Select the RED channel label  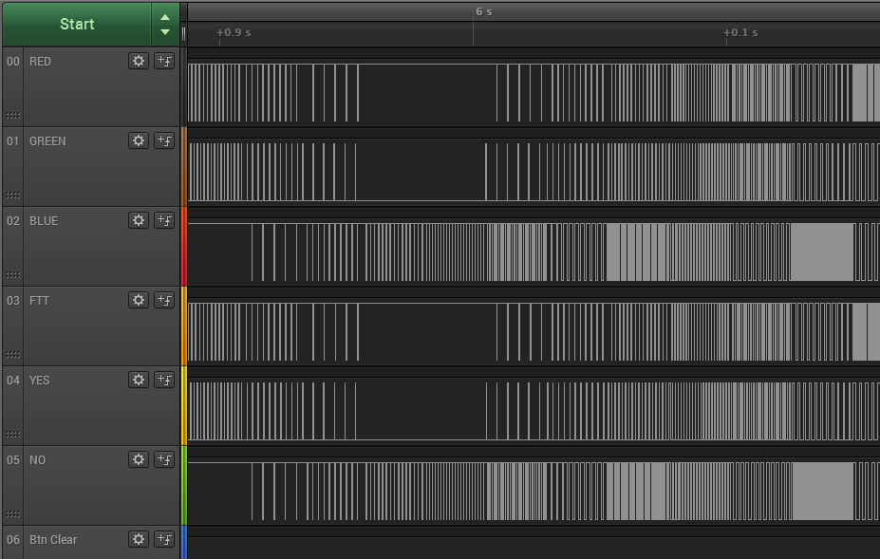(40, 61)
